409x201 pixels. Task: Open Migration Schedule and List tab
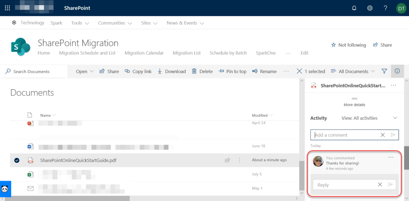[87, 53]
